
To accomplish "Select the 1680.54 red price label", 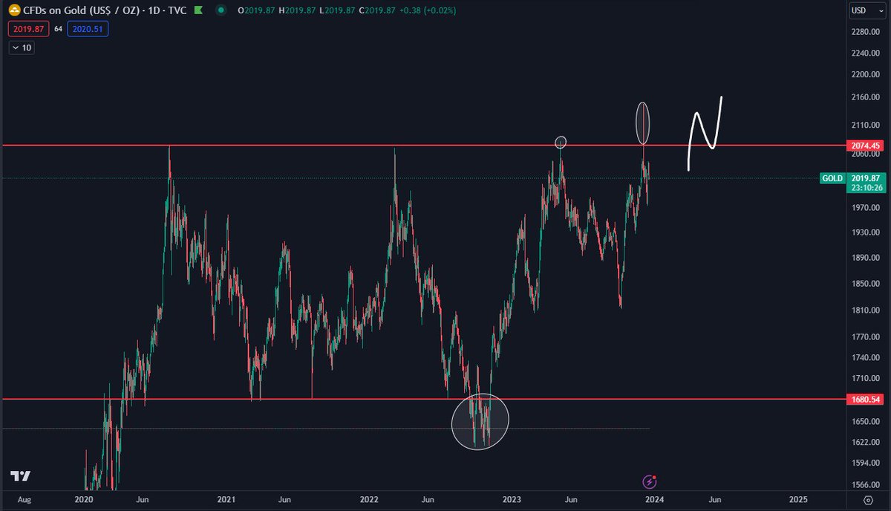I will (865, 400).
